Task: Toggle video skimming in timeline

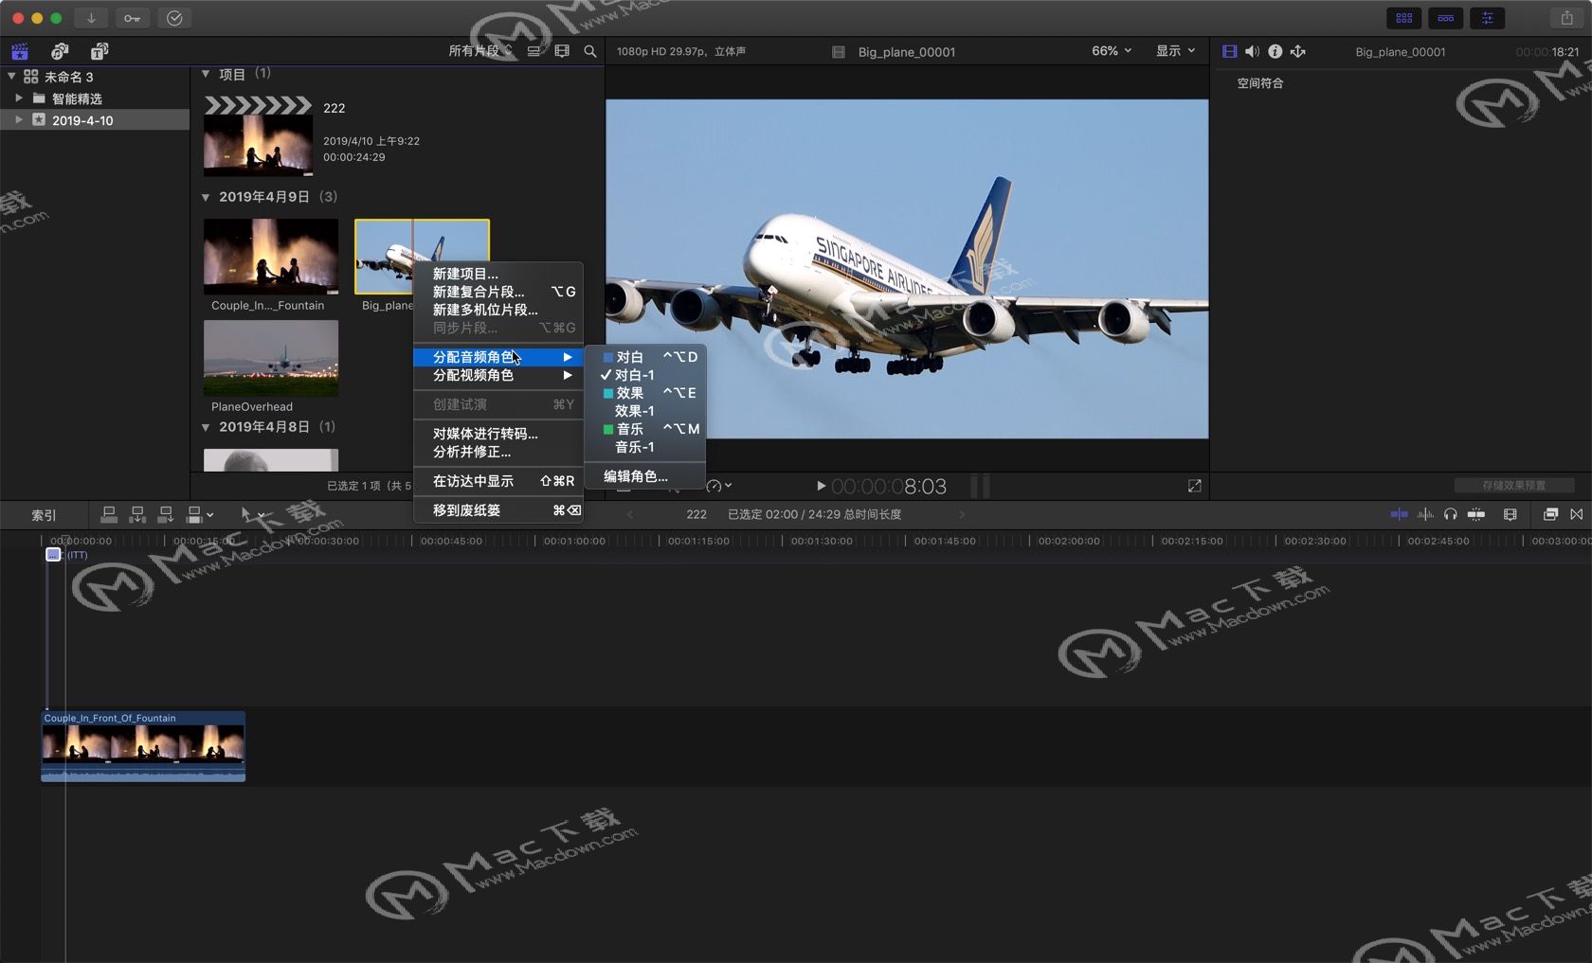Action: pyautogui.click(x=1399, y=514)
